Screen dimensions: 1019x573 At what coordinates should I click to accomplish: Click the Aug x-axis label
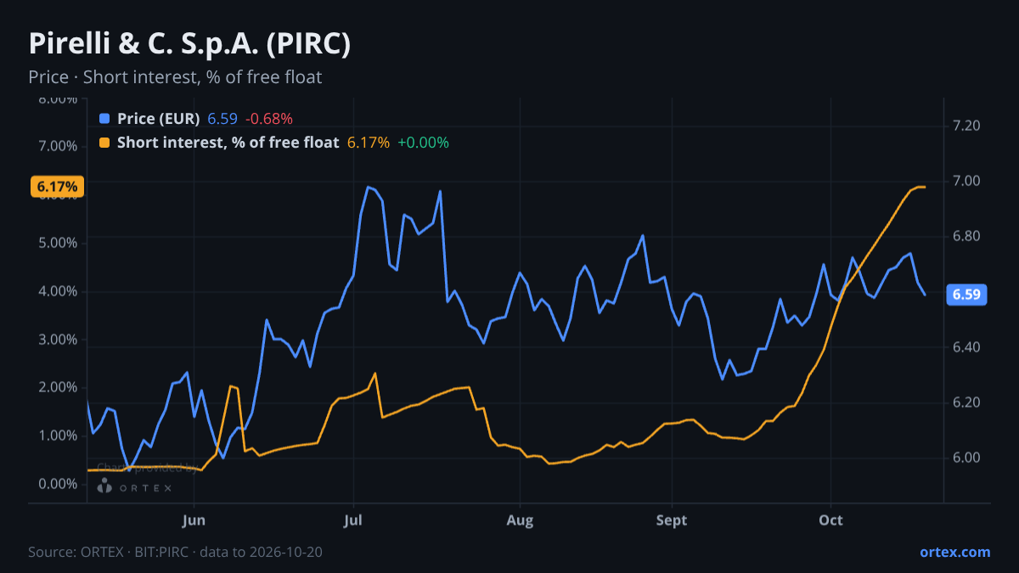pos(520,520)
